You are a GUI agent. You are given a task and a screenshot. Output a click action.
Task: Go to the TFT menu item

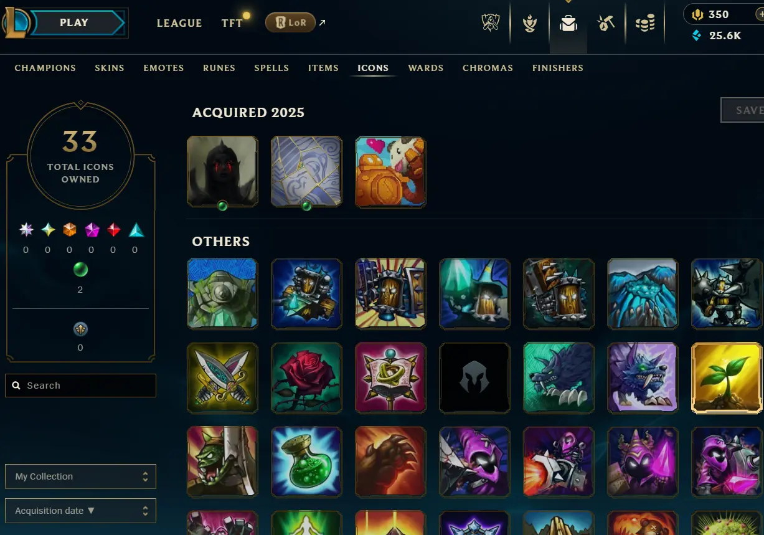tap(232, 23)
